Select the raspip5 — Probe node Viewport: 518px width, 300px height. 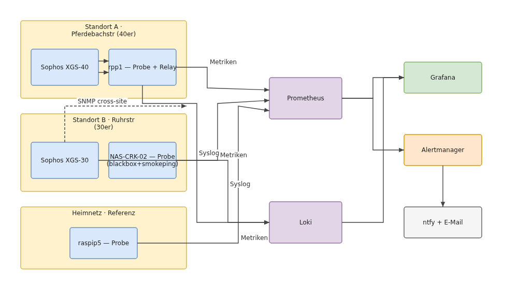point(104,243)
